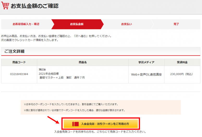The image size is (202, 137).
Task: Click the 受講料金 column header
Action: 182,62
